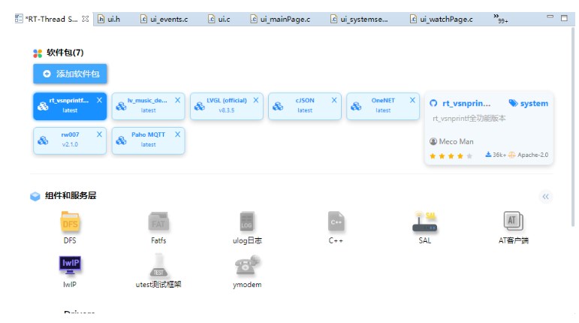Collapse the 组件和服务层 panel with double chevron
This screenshot has height=323, width=579.
(x=546, y=197)
